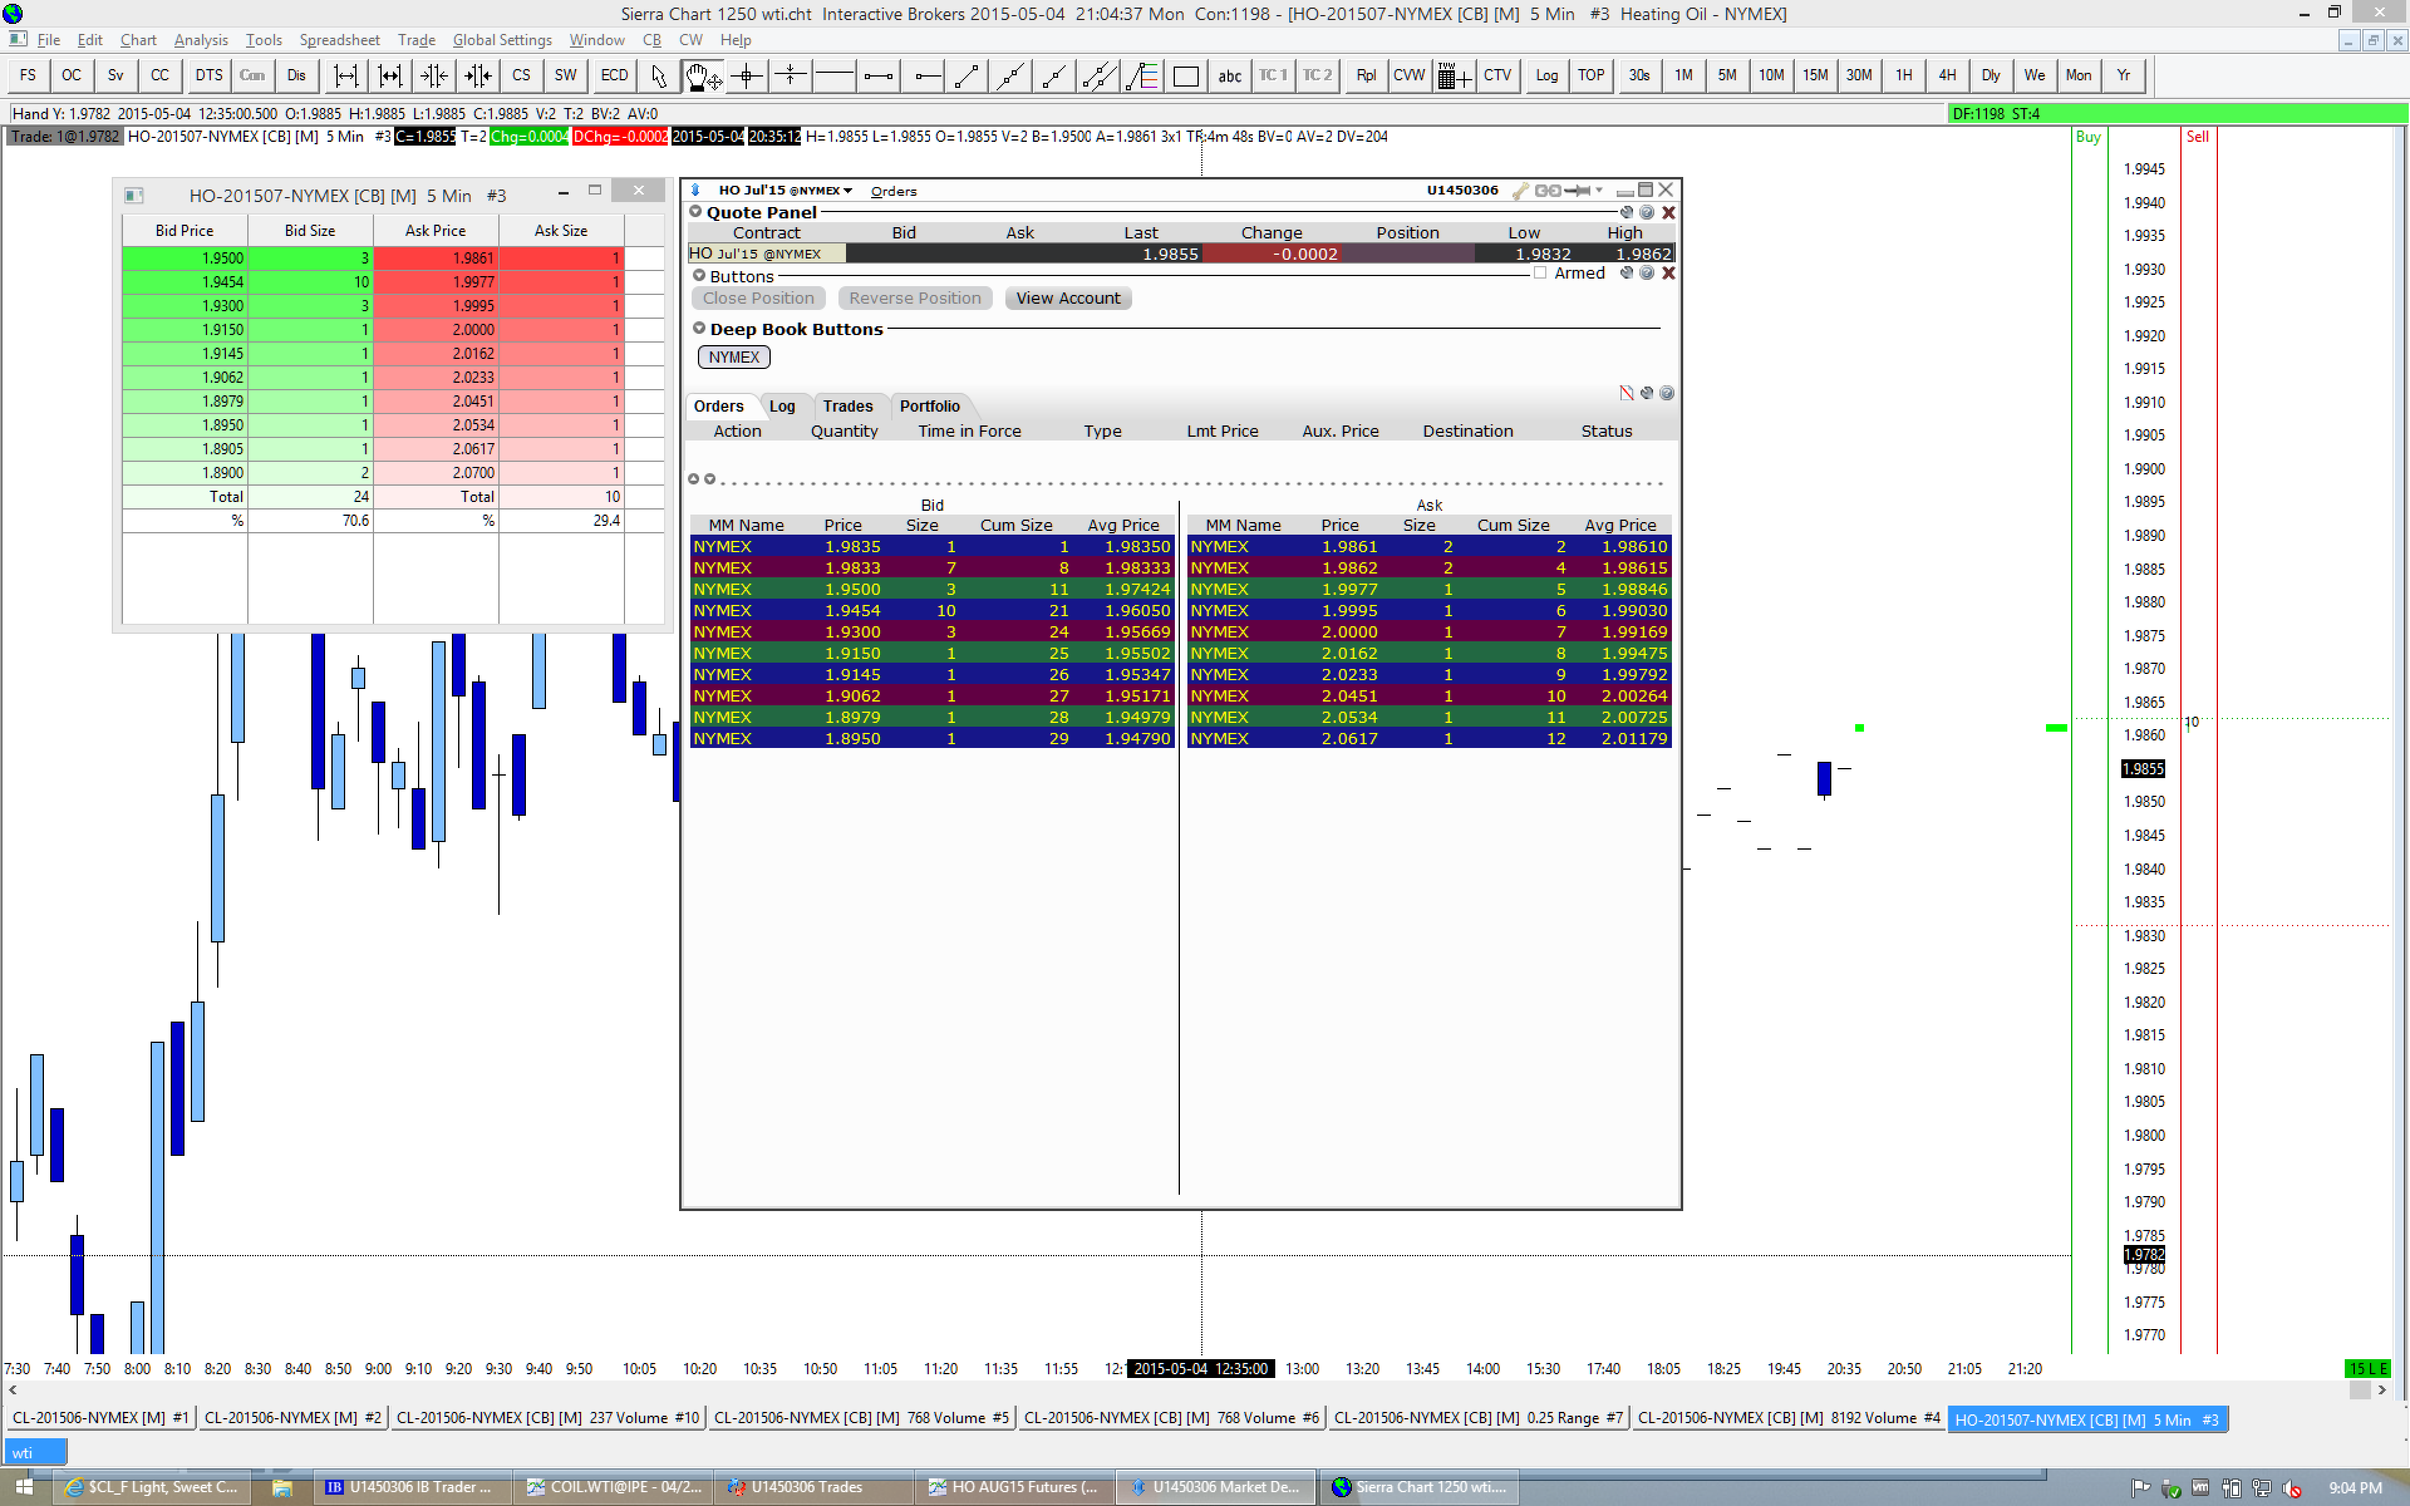2410x1506 pixels.
Task: Toggle the Log scale button
Action: click(1546, 76)
